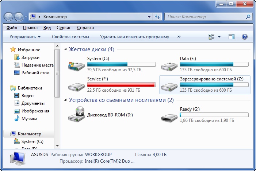This screenshot has width=256, height=171.
Task: Select the System (C:) drive icon
Action: [x=76, y=66]
